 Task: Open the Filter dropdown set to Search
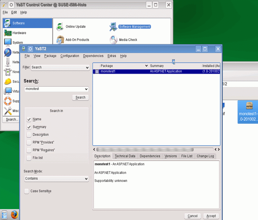[60, 68]
